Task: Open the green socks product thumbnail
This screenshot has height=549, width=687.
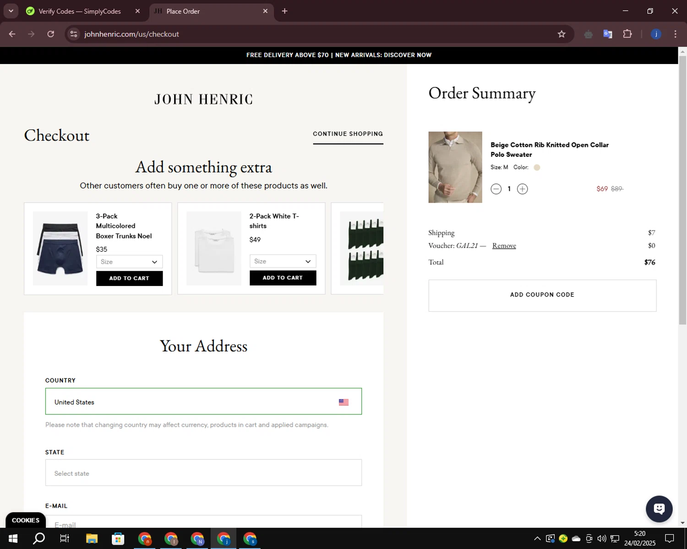Action: [x=362, y=248]
